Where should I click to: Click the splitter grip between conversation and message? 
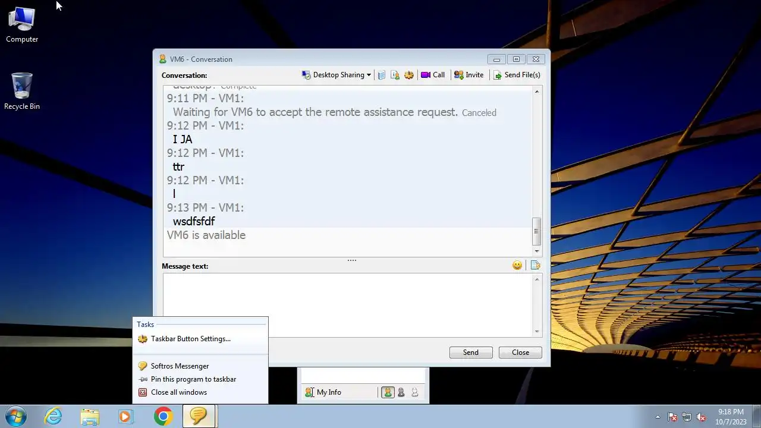click(352, 260)
